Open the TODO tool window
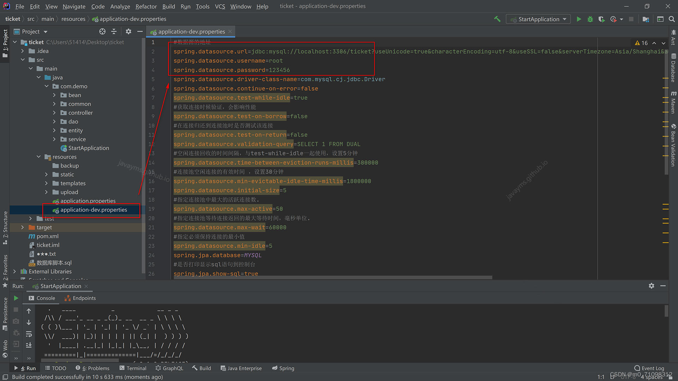The width and height of the screenshot is (678, 381). [x=55, y=368]
